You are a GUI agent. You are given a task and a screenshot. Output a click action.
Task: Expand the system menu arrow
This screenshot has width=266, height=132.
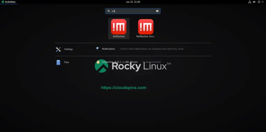click(x=263, y=2)
